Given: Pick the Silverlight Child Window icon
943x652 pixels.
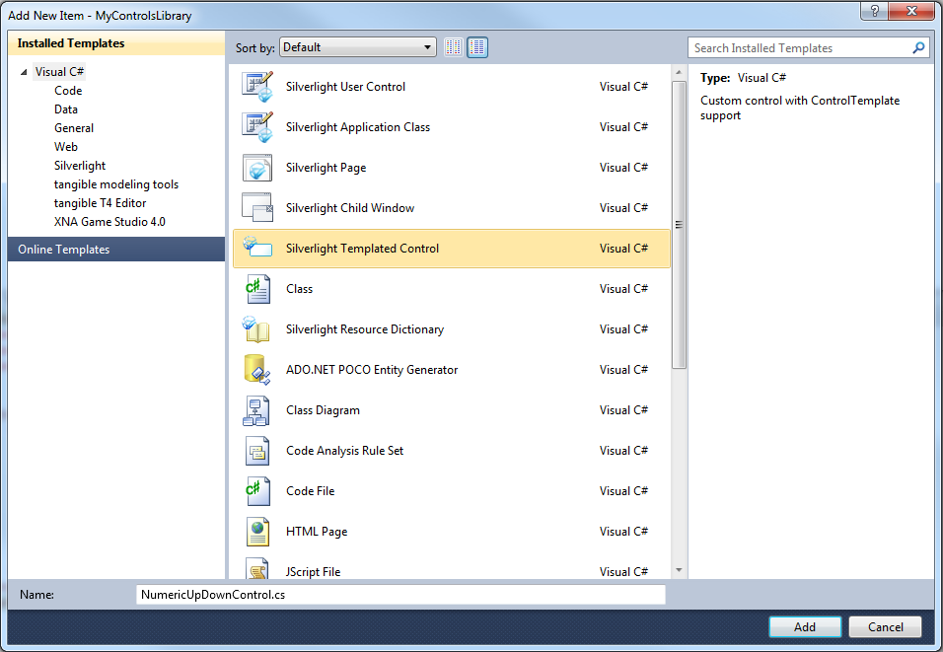Looking at the screenshot, I should click(x=257, y=207).
